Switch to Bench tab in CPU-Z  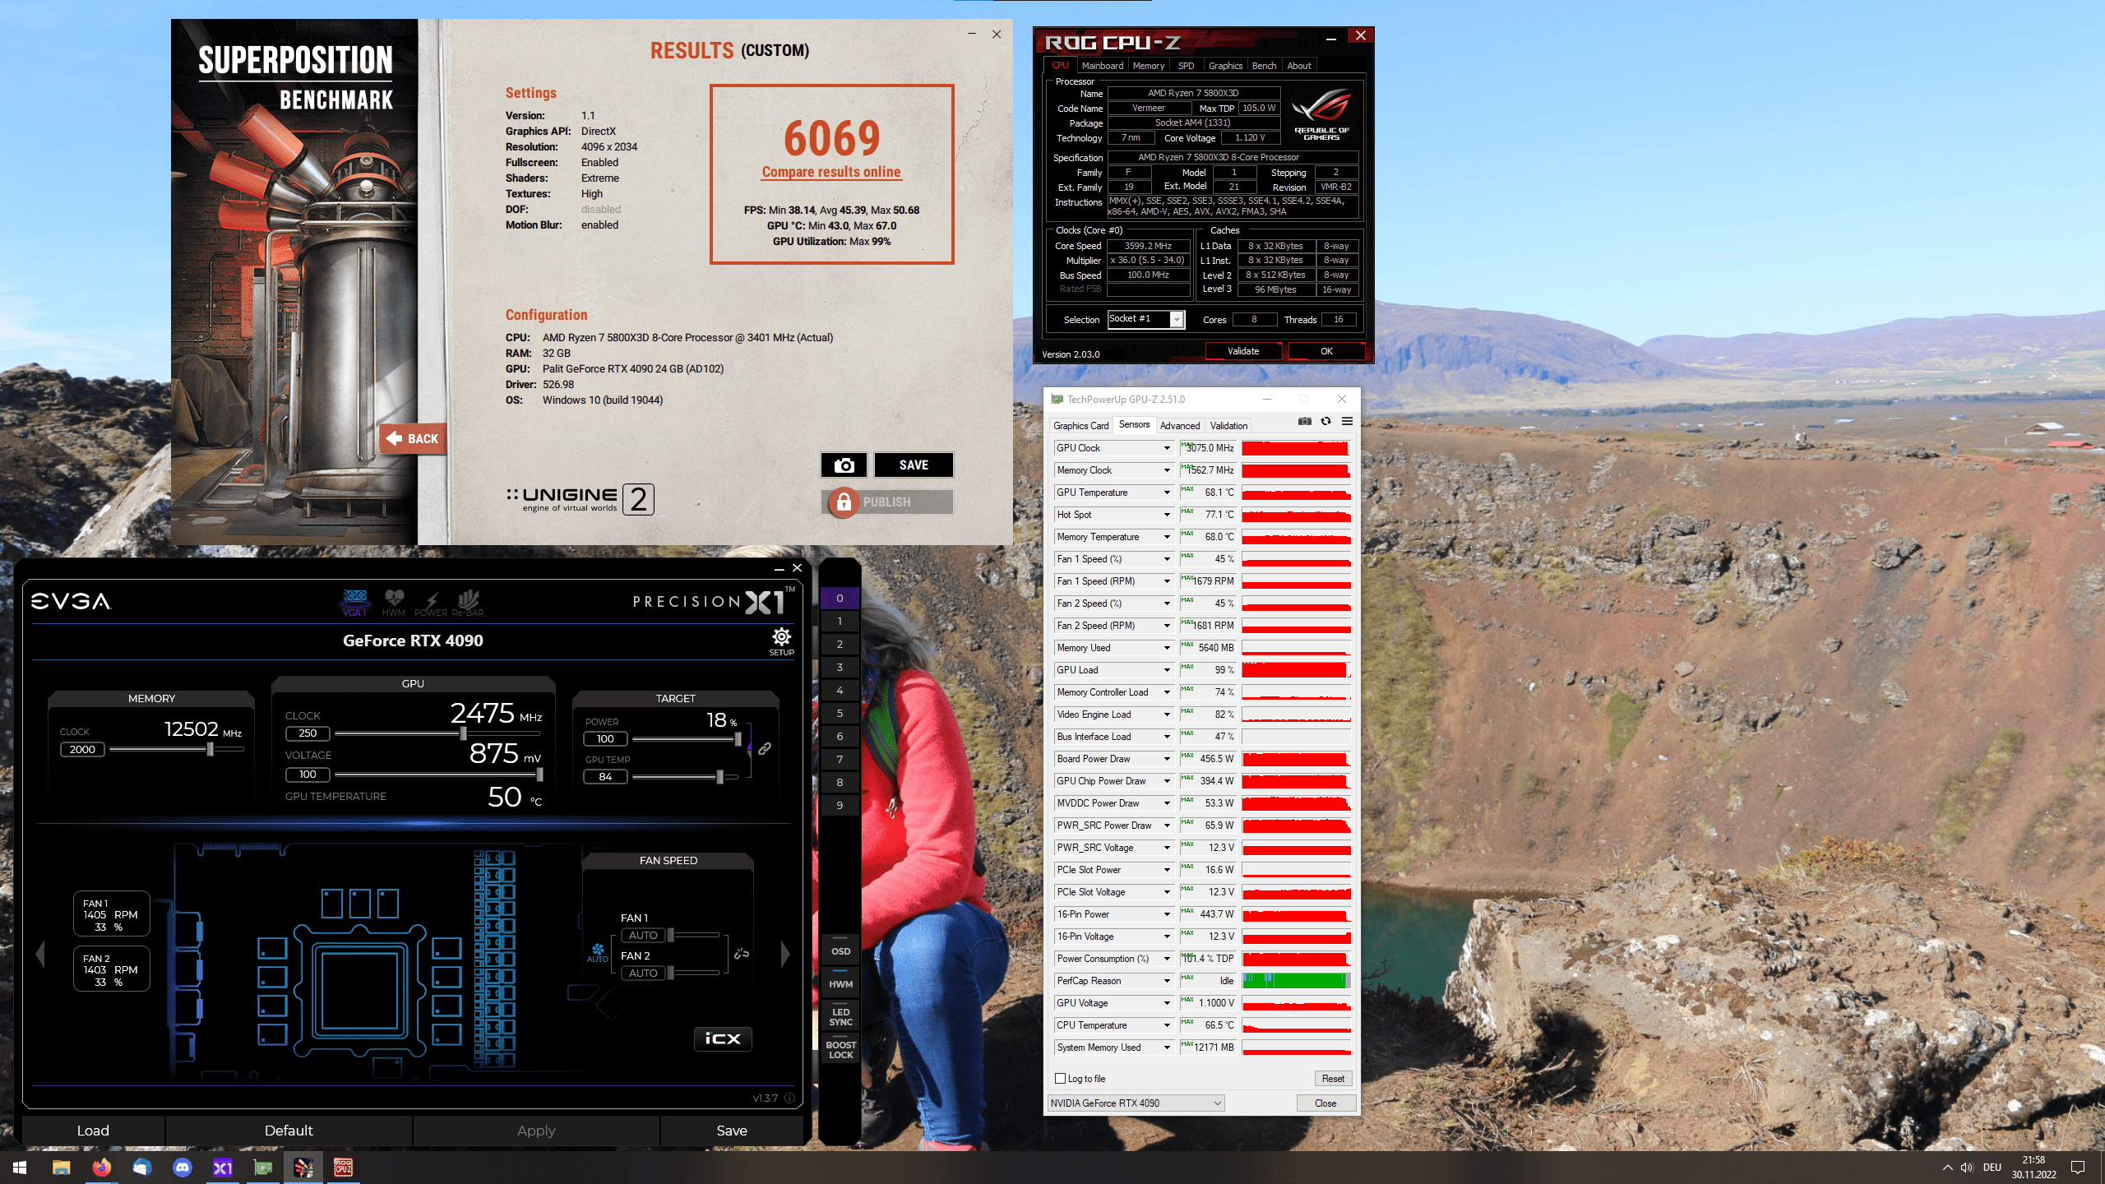(x=1264, y=66)
